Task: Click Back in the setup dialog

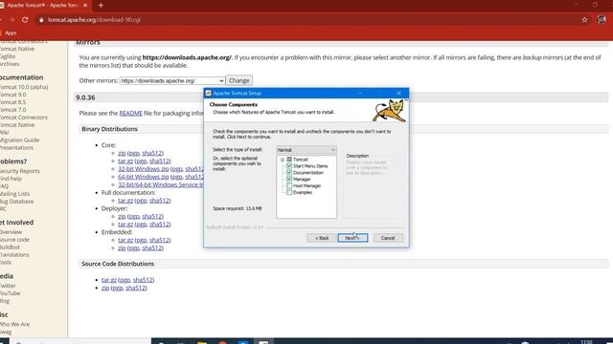Action: click(322, 238)
